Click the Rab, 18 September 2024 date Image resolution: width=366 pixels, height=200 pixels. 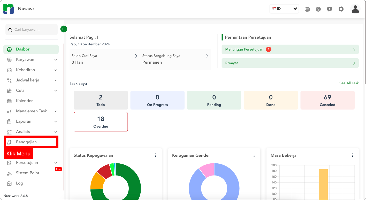(90, 44)
